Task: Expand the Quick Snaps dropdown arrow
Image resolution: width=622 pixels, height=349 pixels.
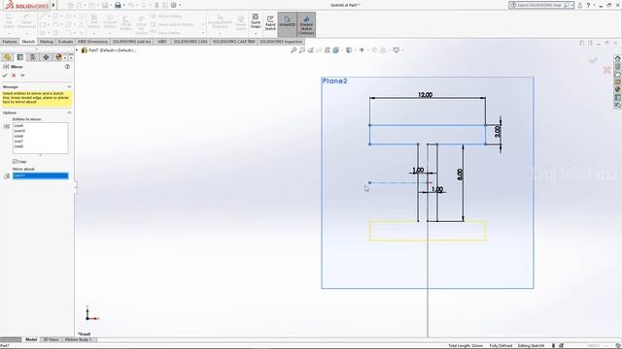Action: point(256,33)
